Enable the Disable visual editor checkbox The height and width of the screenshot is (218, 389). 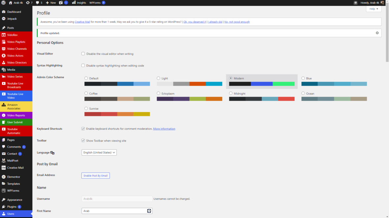pyautogui.click(x=83, y=54)
